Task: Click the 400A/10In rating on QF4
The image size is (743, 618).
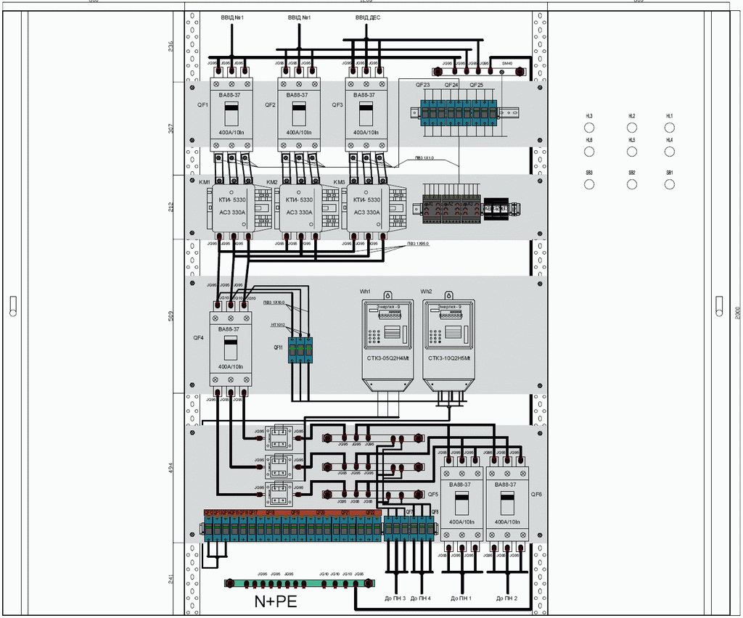Action: pyautogui.click(x=230, y=366)
